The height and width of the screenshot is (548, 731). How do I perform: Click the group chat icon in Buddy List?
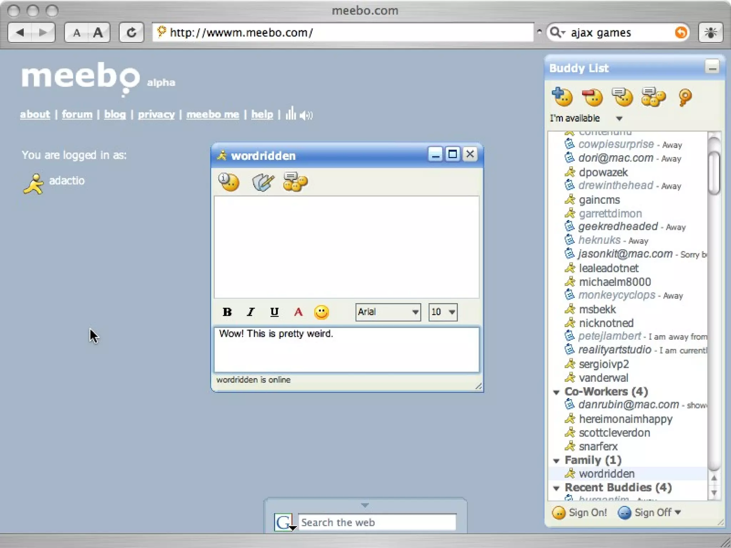point(653,97)
